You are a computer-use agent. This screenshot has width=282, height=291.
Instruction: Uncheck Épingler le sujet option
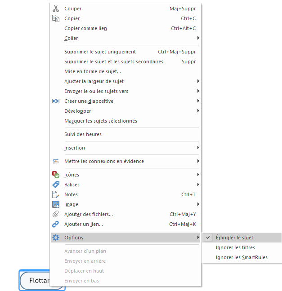234,238
